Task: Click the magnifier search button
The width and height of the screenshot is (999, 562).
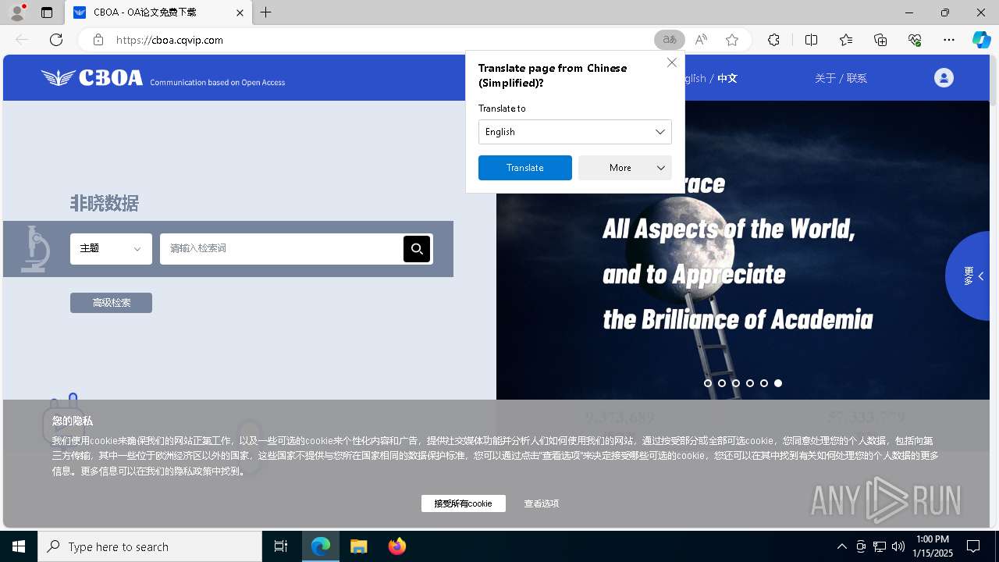Action: 417,249
